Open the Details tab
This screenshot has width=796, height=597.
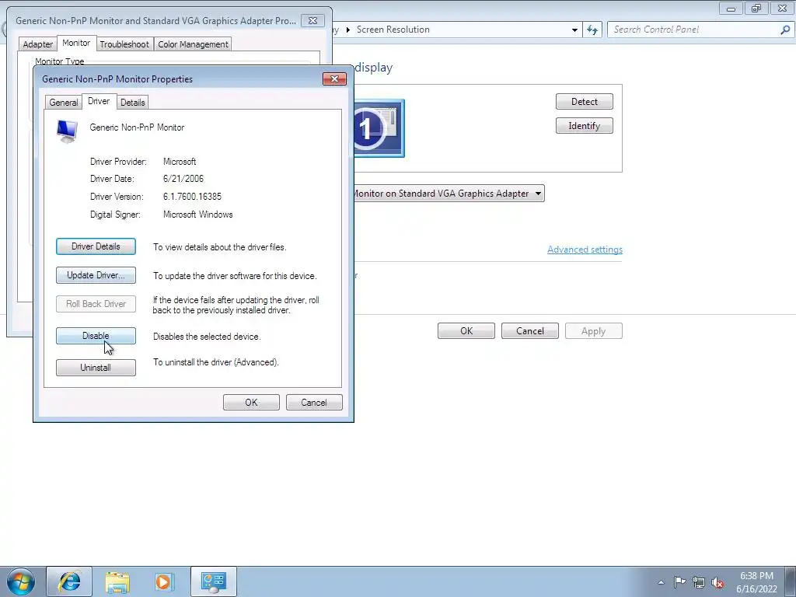coord(132,102)
